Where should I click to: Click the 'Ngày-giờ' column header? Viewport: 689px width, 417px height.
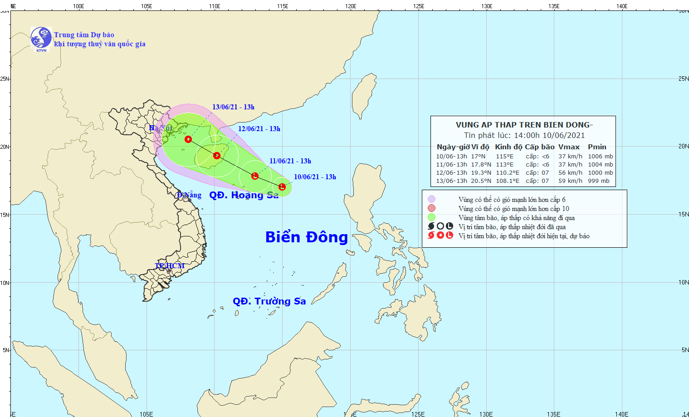pos(453,147)
